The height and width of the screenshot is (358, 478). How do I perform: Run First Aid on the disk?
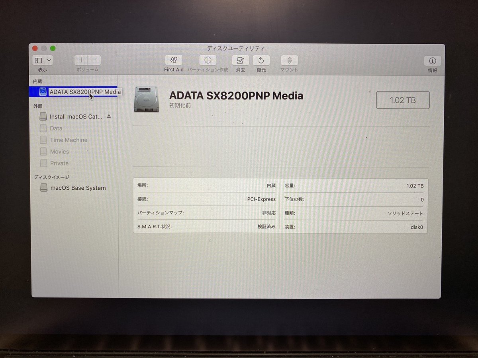click(x=174, y=60)
